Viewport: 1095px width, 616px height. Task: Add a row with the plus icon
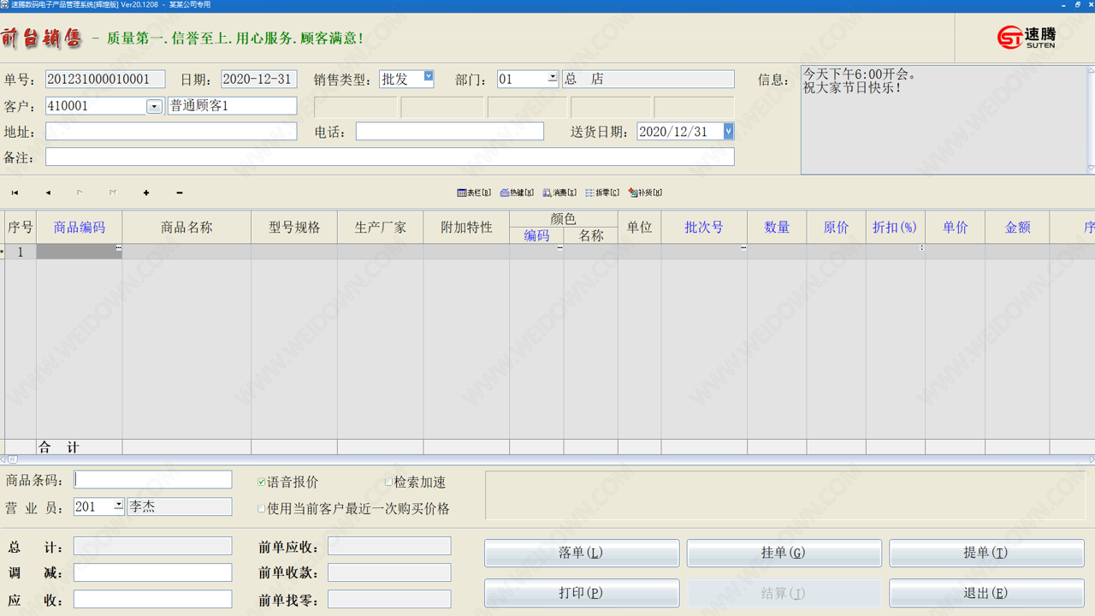[x=146, y=192]
